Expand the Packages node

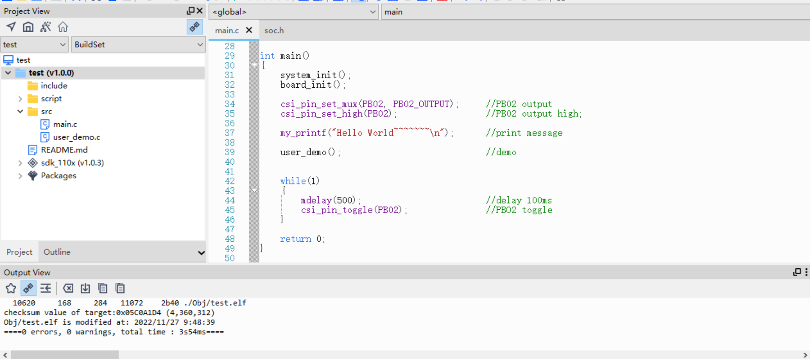click(x=20, y=175)
